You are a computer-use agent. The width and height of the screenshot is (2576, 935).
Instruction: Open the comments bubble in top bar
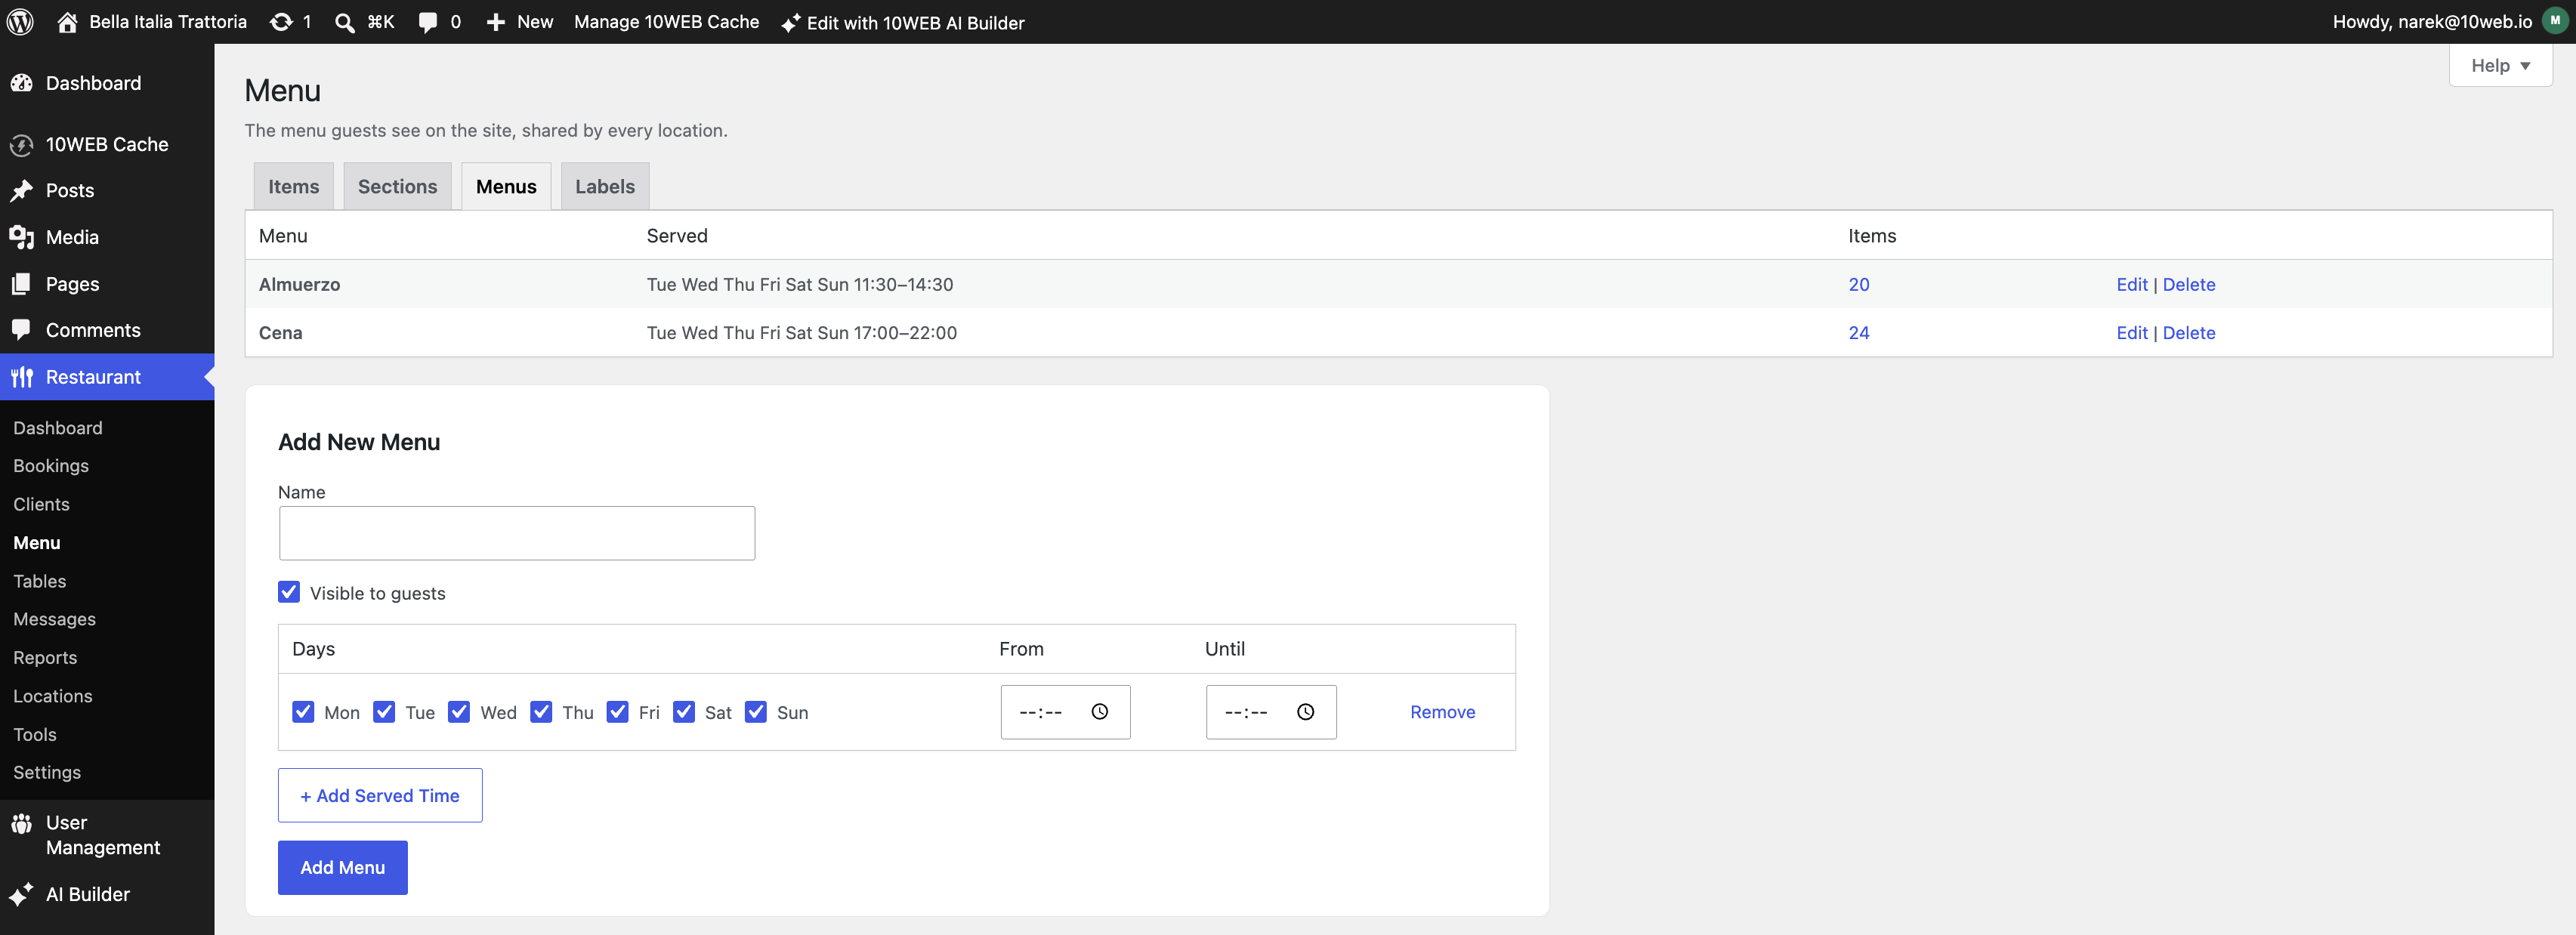tap(428, 22)
